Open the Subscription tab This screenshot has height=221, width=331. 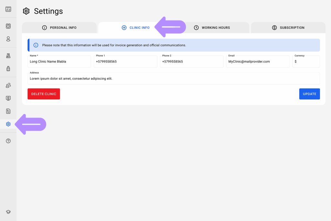coord(288,28)
